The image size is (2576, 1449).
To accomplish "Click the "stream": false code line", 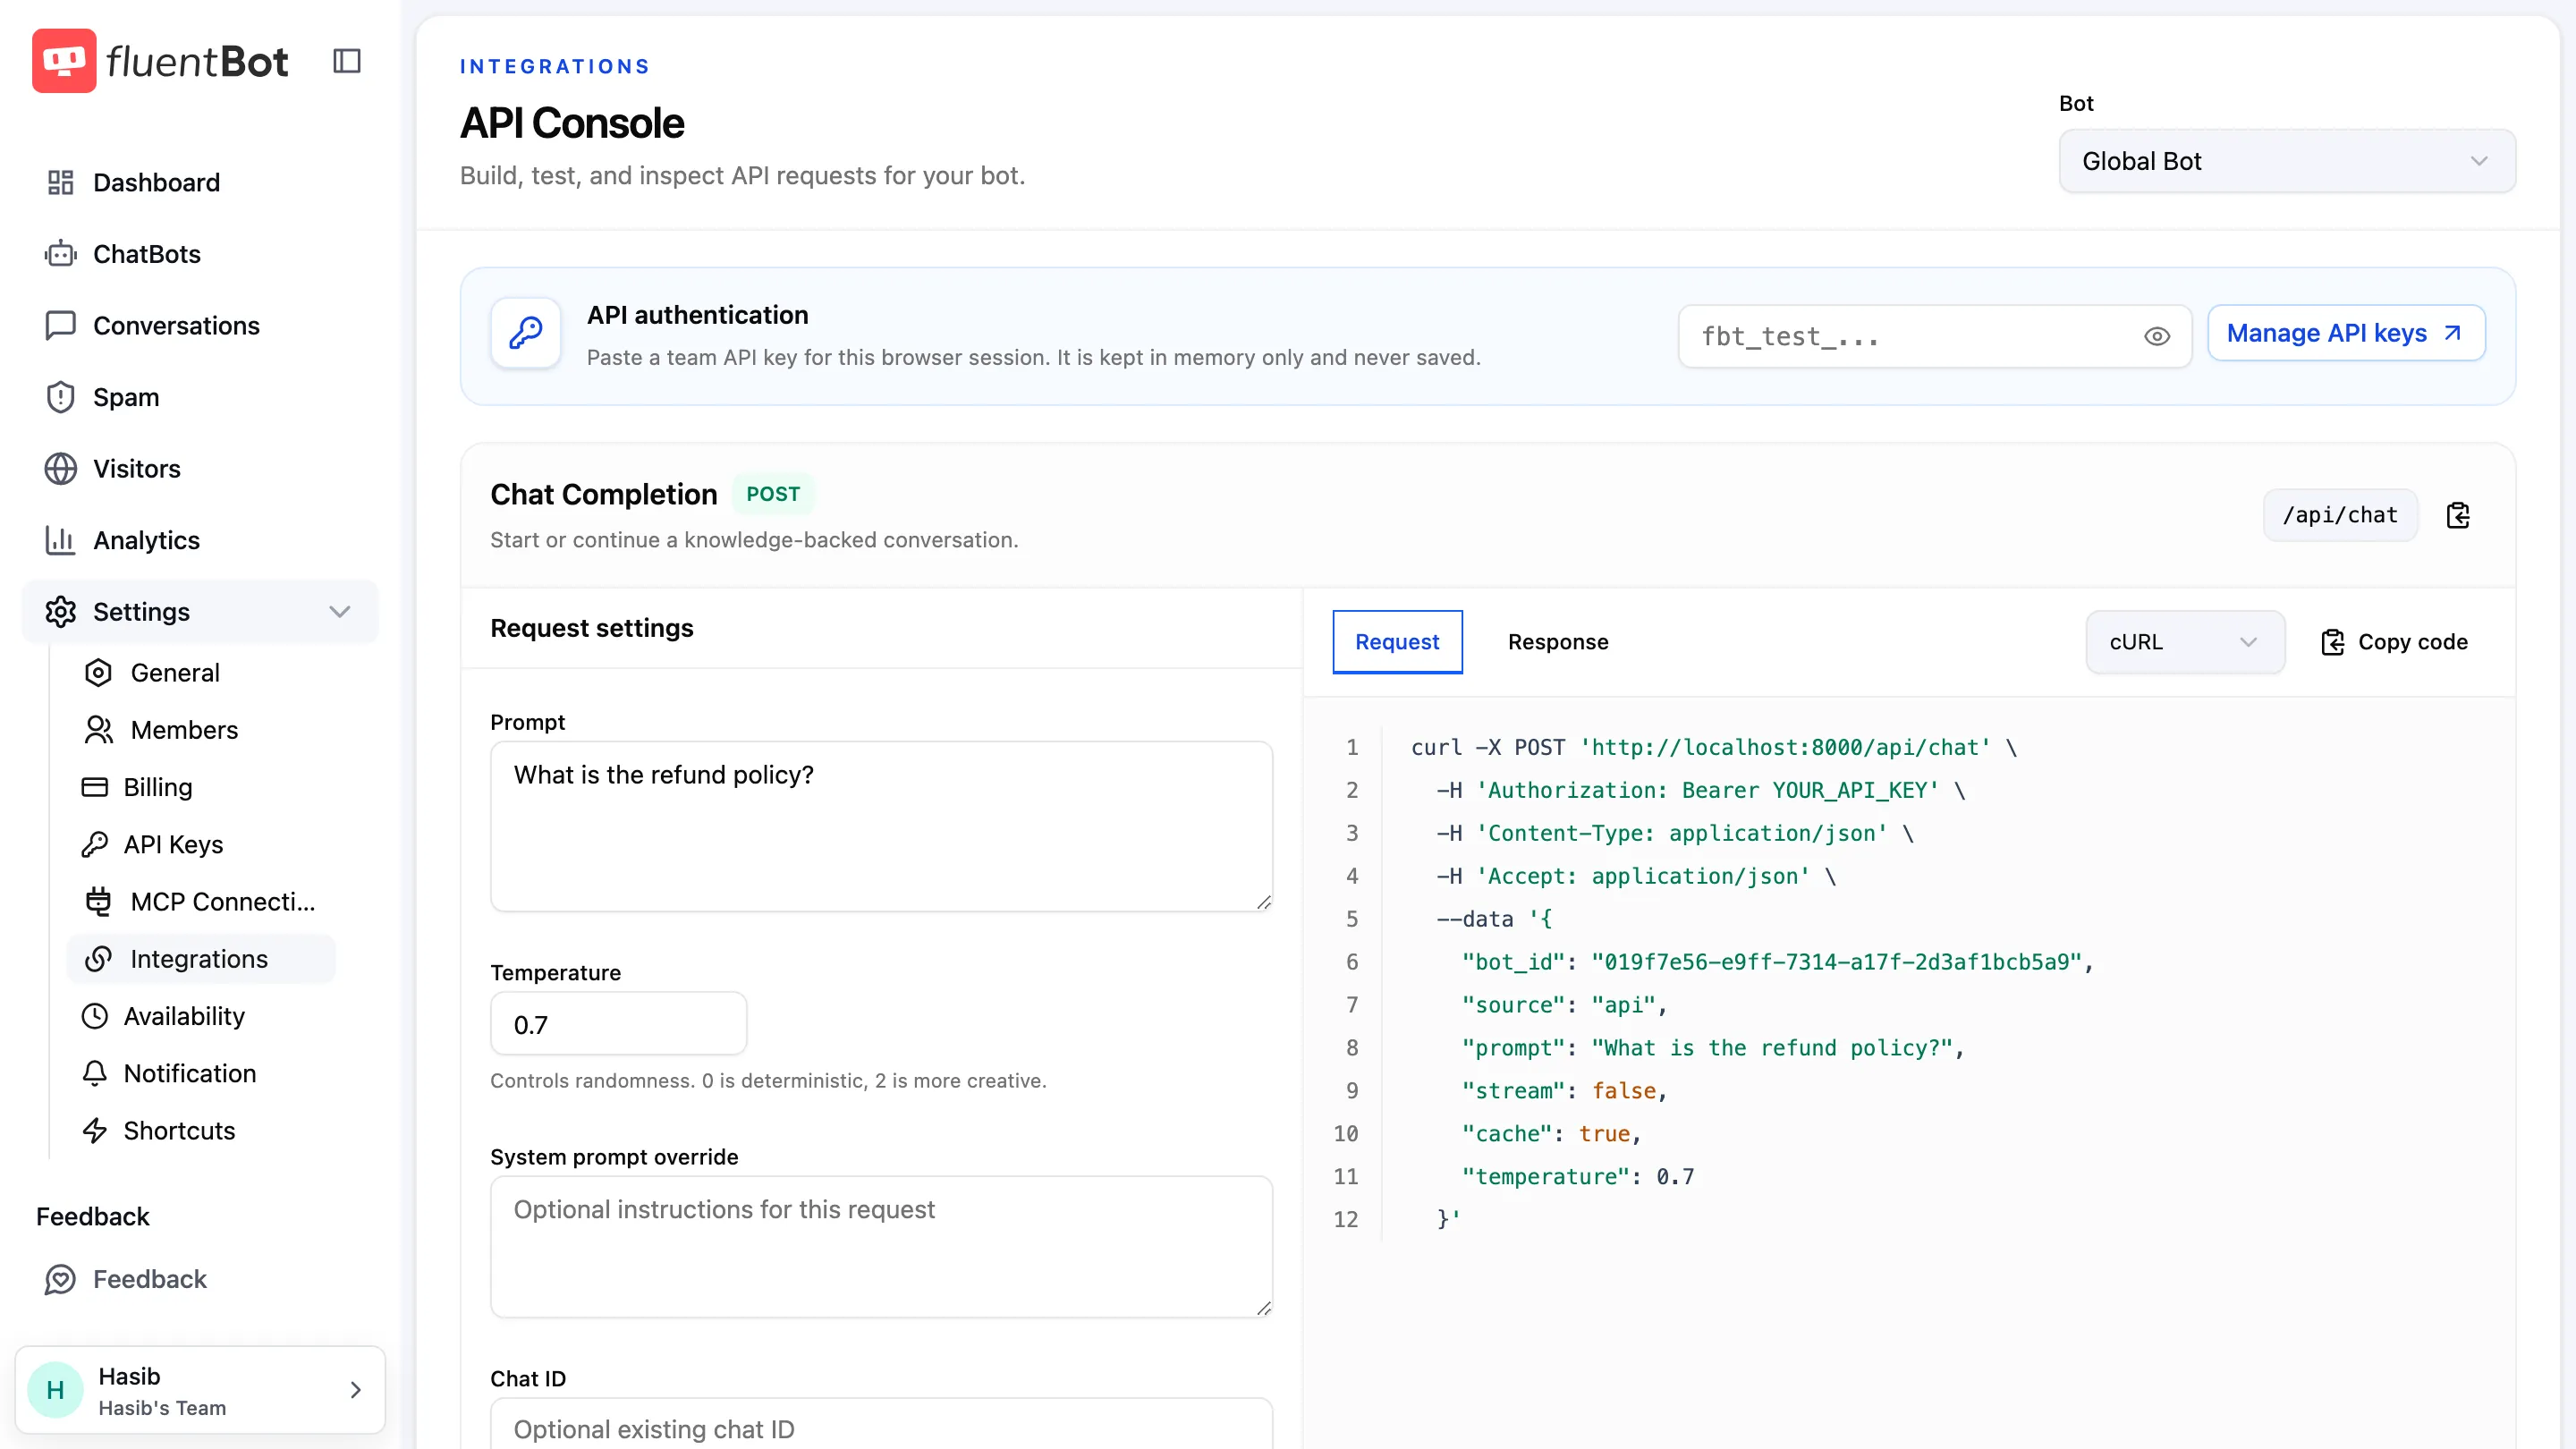I will pyautogui.click(x=1565, y=1091).
